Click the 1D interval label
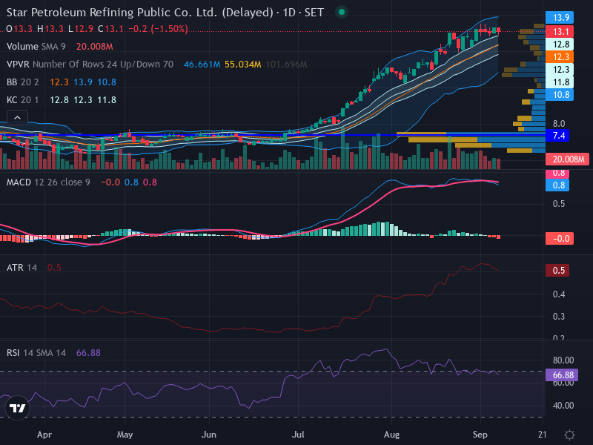 coord(289,13)
